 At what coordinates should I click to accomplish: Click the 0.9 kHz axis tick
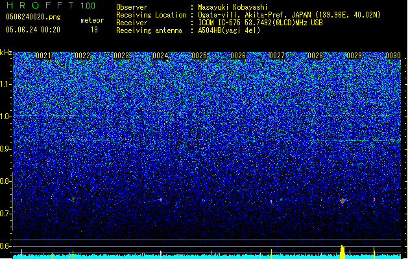click(x=6, y=149)
